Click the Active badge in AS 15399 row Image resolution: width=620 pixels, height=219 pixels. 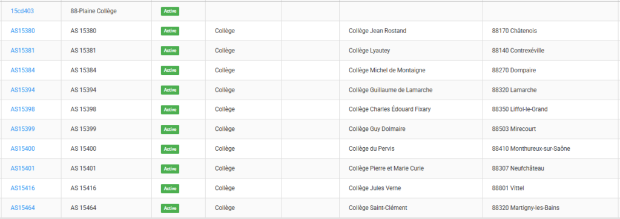click(x=170, y=129)
